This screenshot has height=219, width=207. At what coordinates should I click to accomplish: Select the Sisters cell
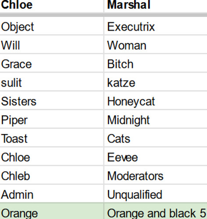click(52, 100)
